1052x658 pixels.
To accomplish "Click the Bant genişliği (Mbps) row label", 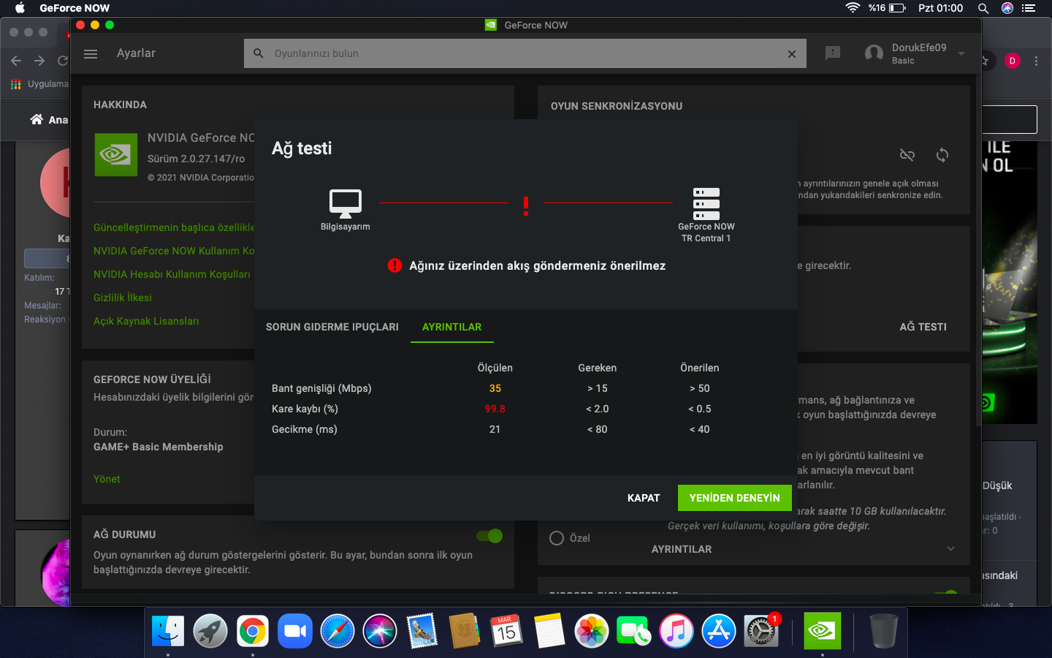I will pos(321,388).
